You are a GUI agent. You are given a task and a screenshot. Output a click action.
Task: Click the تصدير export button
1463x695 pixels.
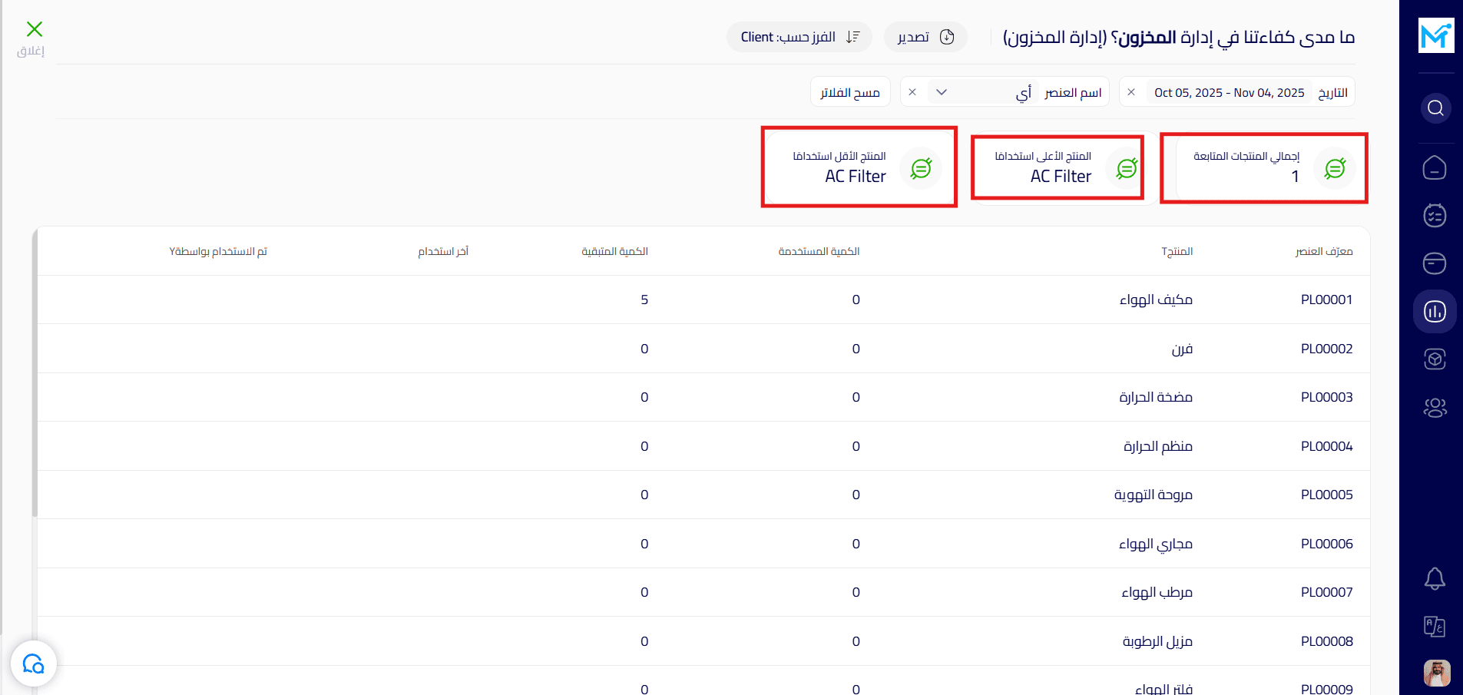pos(925,37)
